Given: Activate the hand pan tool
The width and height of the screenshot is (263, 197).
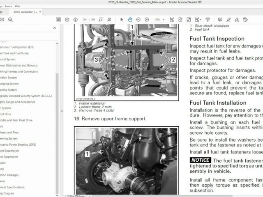Looking at the screenshot, I should [130, 19].
